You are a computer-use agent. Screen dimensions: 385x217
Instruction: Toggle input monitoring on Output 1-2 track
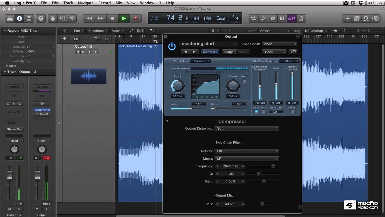[x=96, y=52]
